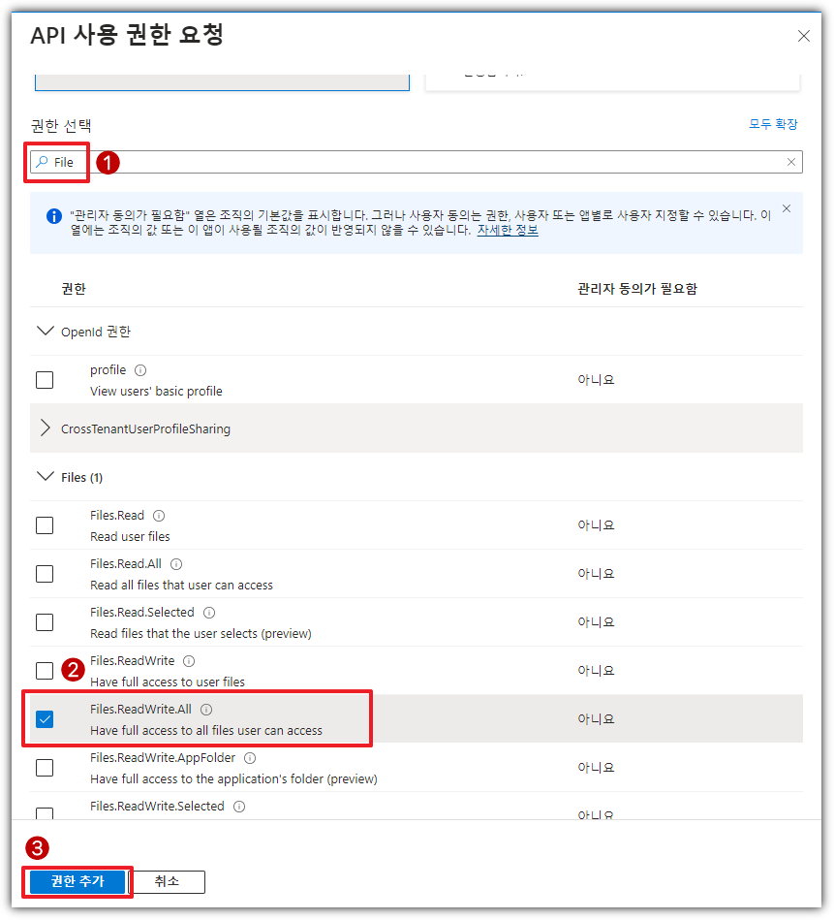Click info icon beside Files.Read
Image resolution: width=834 pixels, height=920 pixels.
159,516
